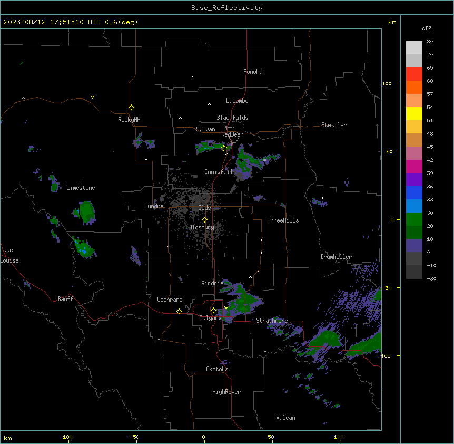Click the 65 value in dBZ legend
Screen dimensions: 454x444
(x=430, y=68)
